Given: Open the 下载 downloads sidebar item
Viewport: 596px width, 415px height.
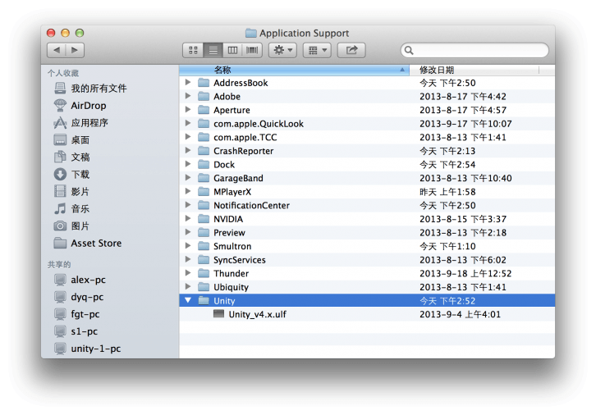Looking at the screenshot, I should [x=80, y=175].
